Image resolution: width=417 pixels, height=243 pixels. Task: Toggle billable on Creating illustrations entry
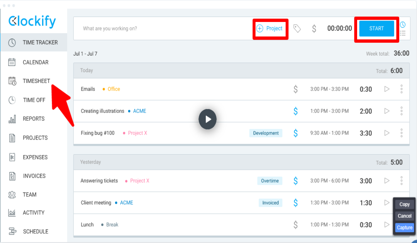pos(295,111)
